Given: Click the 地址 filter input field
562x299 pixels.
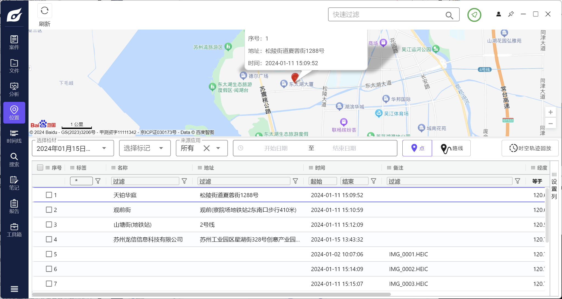Looking at the screenshot, I should [x=244, y=181].
